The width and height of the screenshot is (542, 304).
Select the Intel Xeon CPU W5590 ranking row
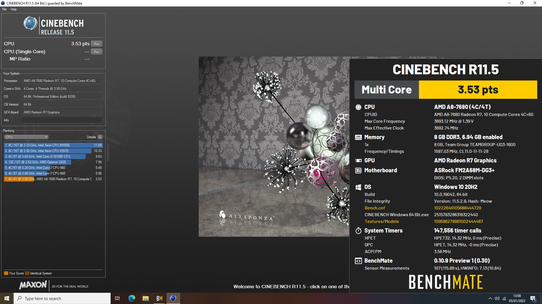53,145
